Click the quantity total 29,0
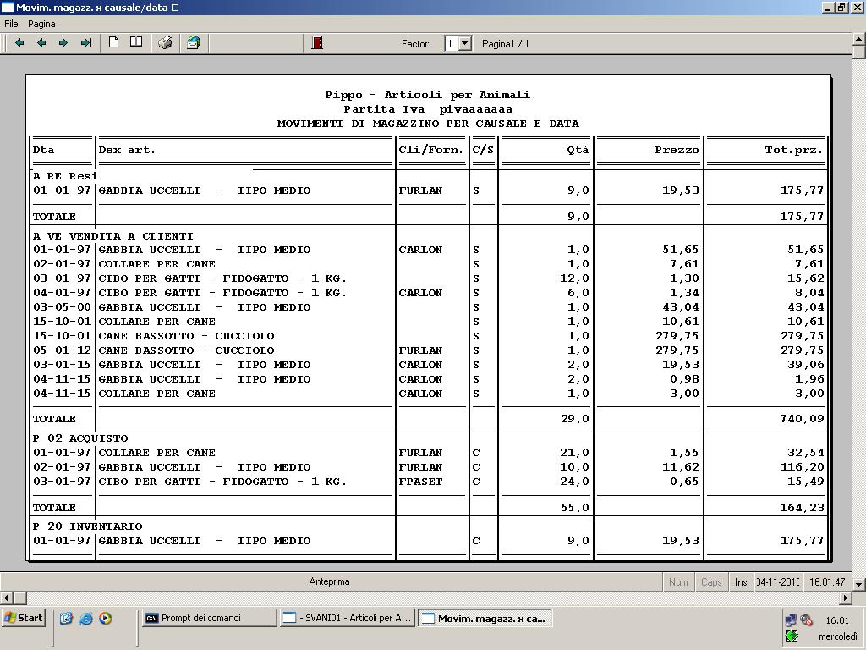 click(575, 419)
